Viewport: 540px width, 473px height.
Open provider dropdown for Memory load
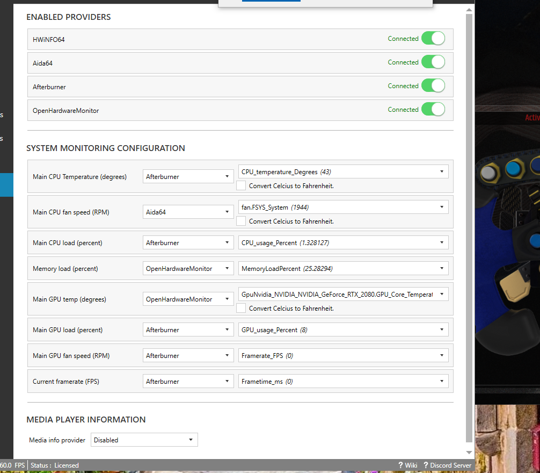188,269
